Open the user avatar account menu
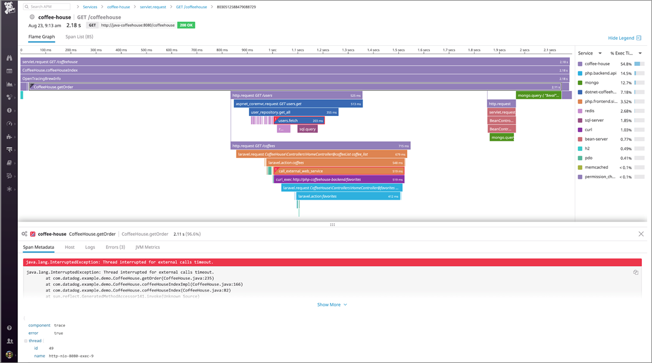This screenshot has height=363, width=652. pos(9,354)
